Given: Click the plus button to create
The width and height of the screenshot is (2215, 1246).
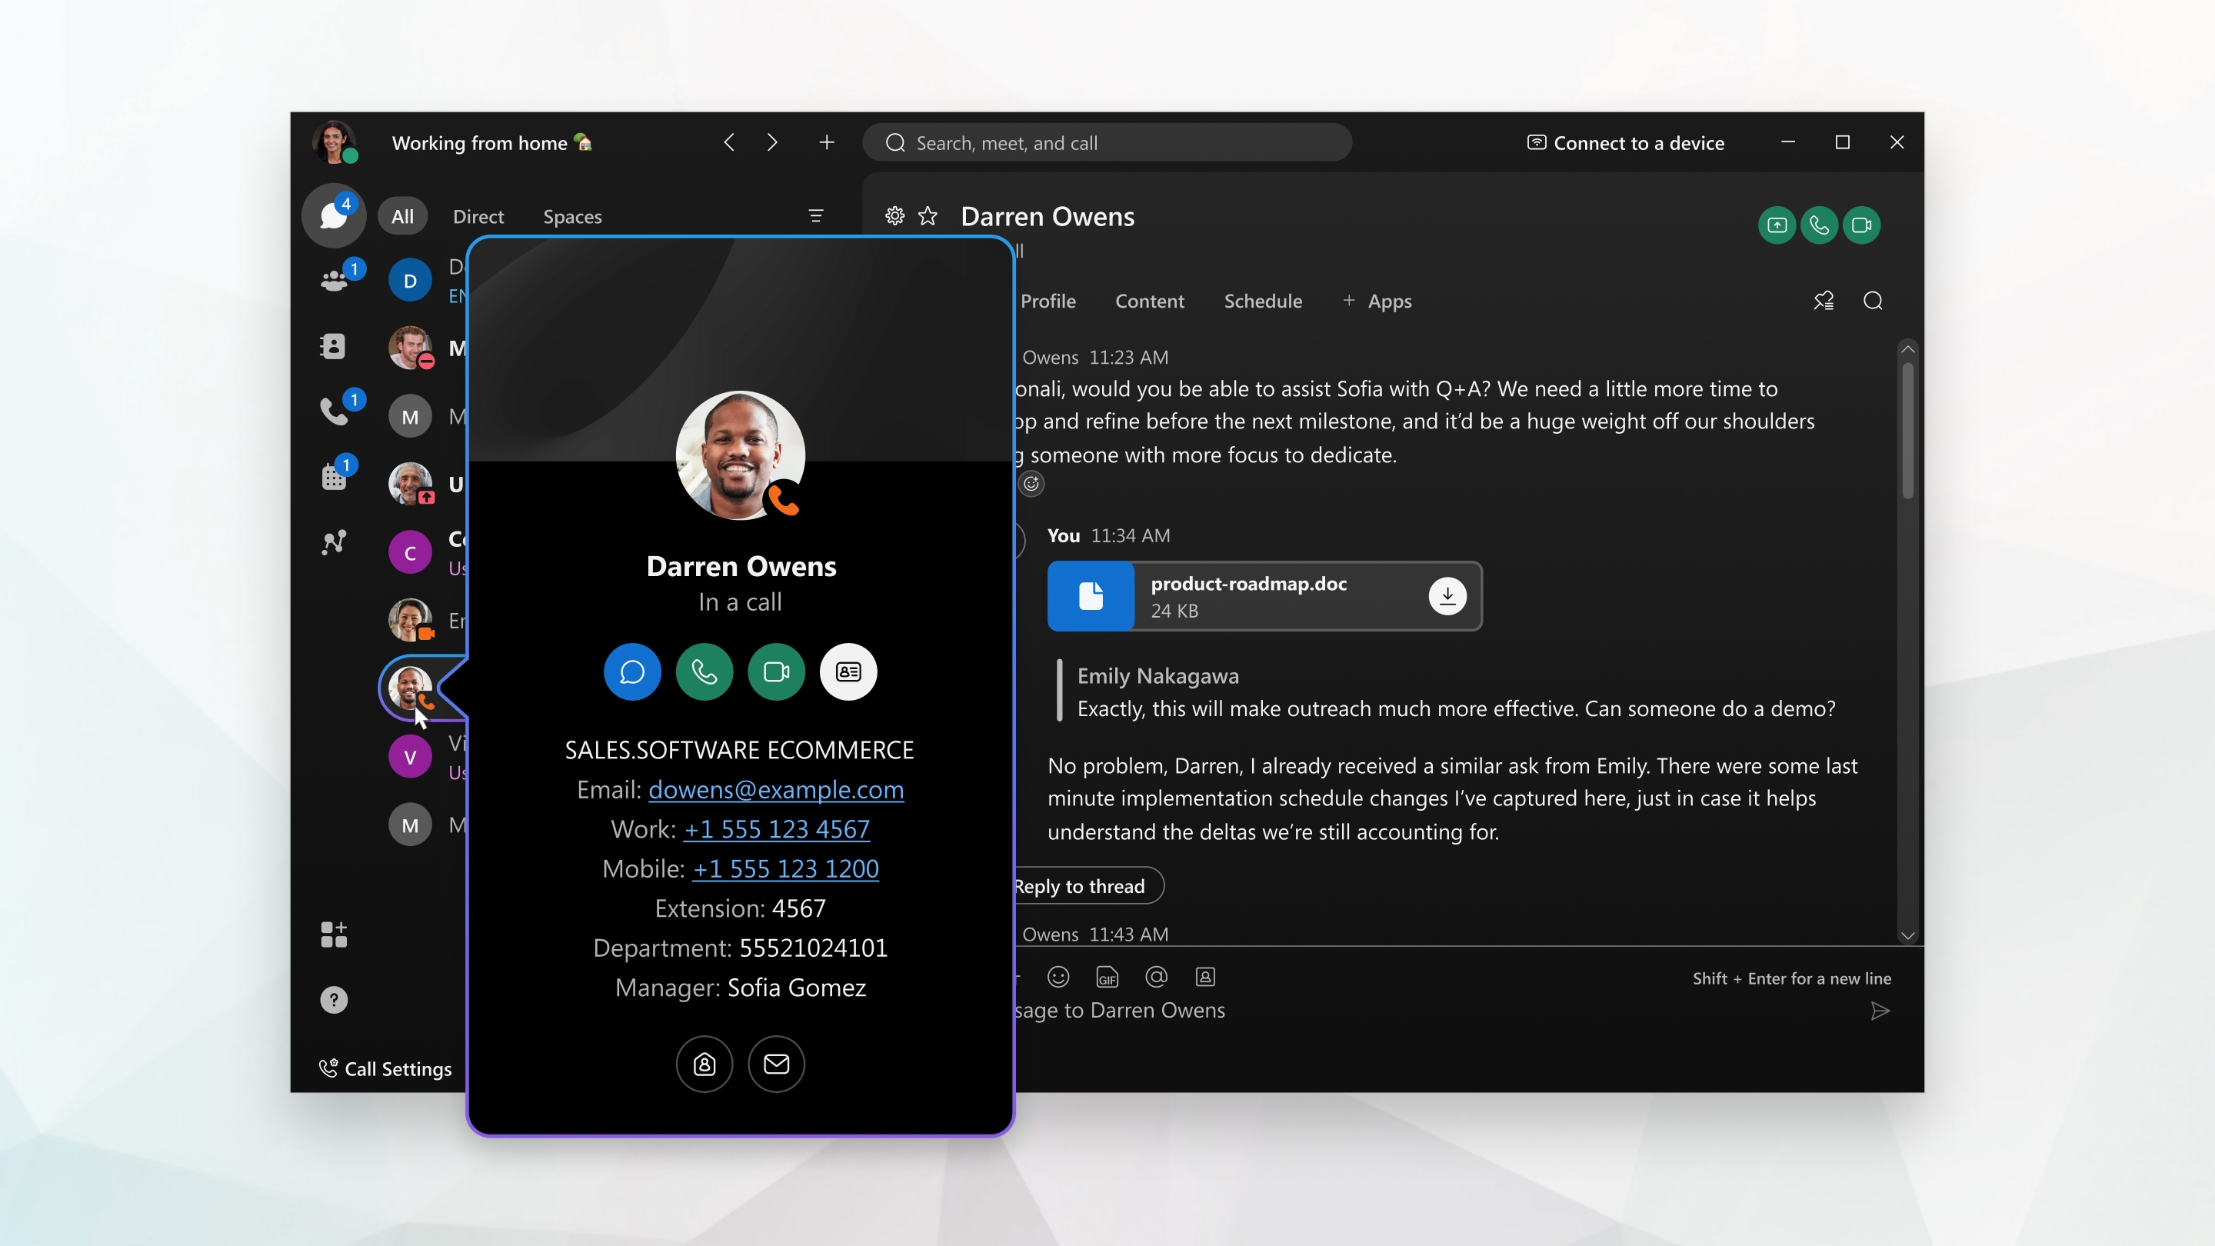Looking at the screenshot, I should (x=826, y=143).
